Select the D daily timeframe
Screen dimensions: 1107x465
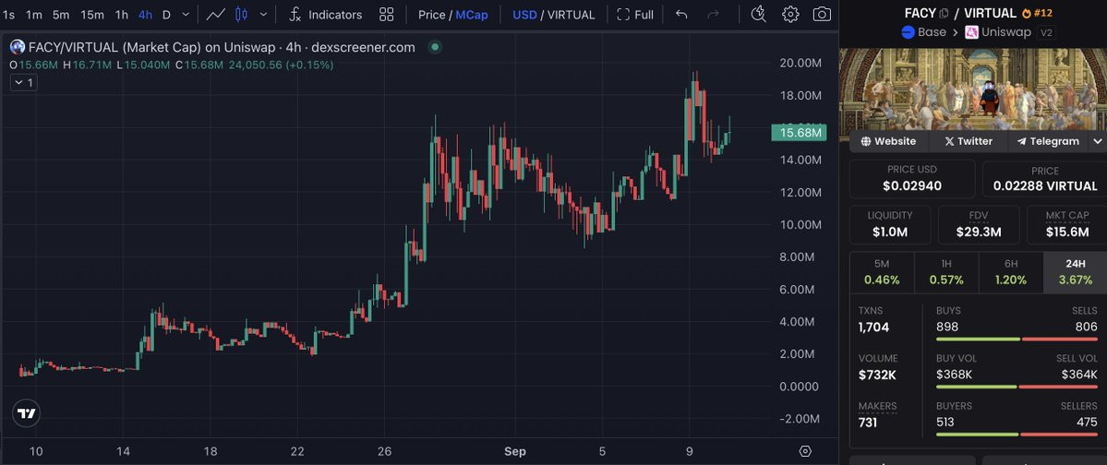click(166, 14)
